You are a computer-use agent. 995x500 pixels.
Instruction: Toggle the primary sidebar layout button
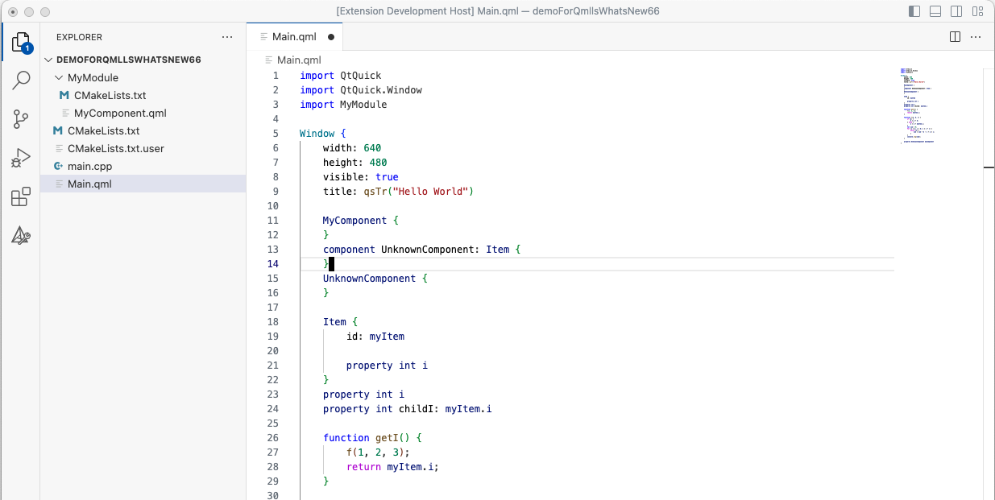(914, 12)
